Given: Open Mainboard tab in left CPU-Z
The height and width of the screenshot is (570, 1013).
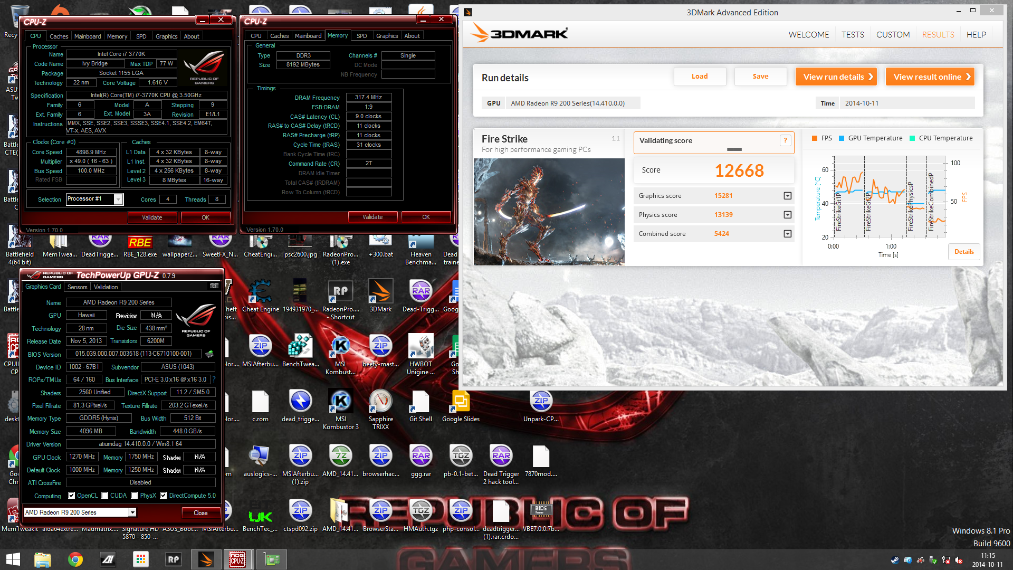Looking at the screenshot, I should pos(88,36).
